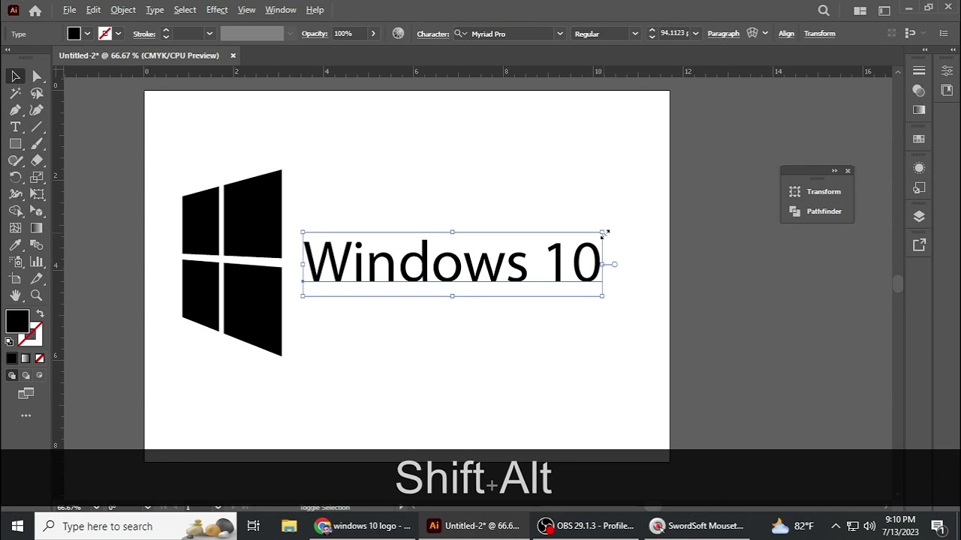Pick the Magic Wand tool
Image resolution: width=961 pixels, height=540 pixels.
tap(15, 94)
